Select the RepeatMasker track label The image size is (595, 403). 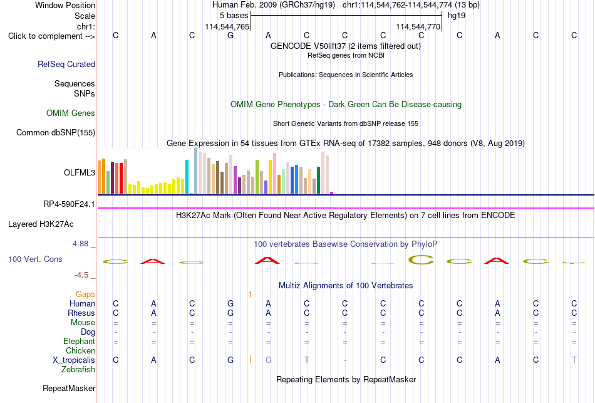pyautogui.click(x=69, y=388)
